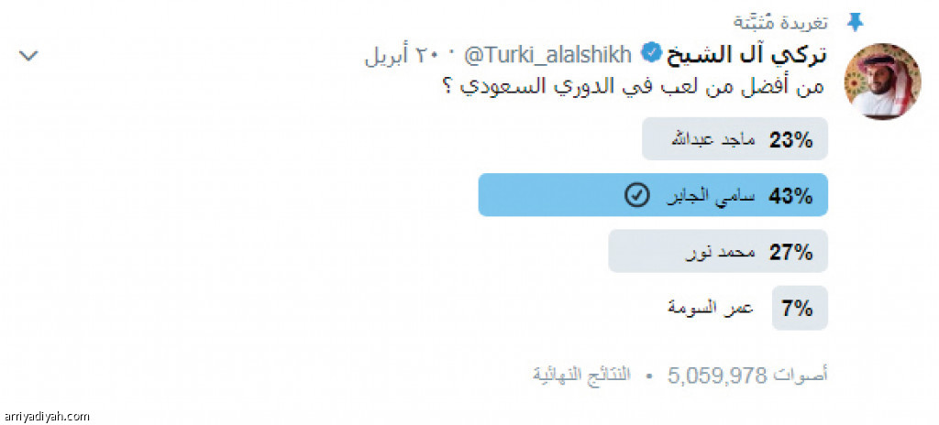Expand the tweet options chevron
Viewport: 939px width, 425px height.
point(28,56)
